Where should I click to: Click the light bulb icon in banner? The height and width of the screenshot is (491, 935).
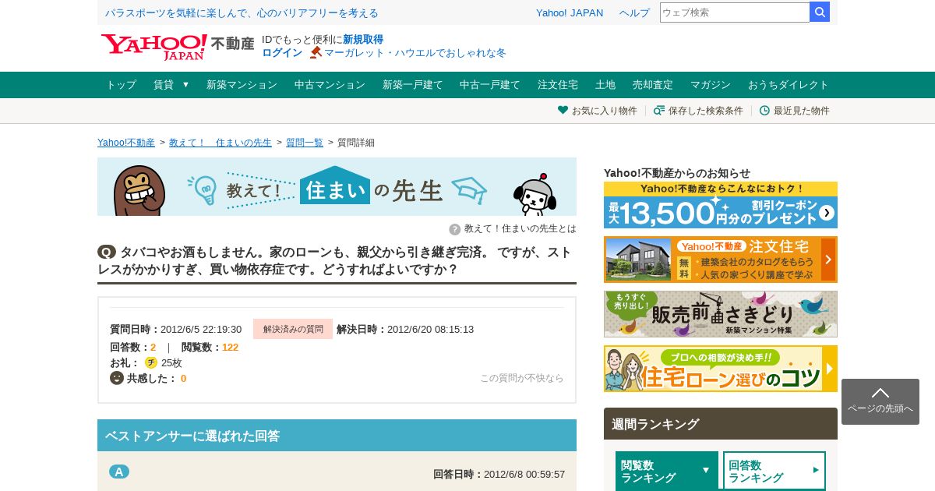click(203, 190)
